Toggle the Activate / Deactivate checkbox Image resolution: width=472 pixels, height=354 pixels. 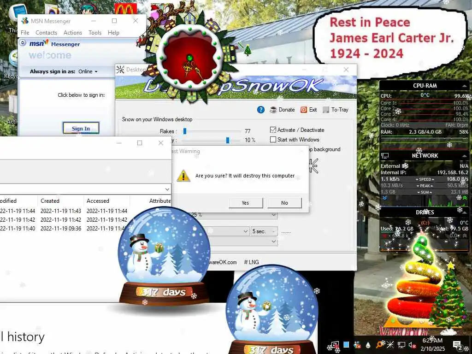(x=273, y=130)
